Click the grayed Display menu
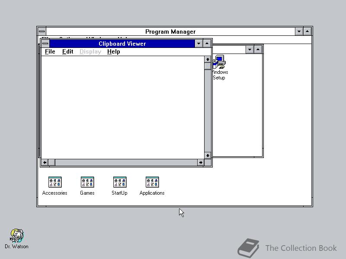This screenshot has width=346, height=259. 90,51
